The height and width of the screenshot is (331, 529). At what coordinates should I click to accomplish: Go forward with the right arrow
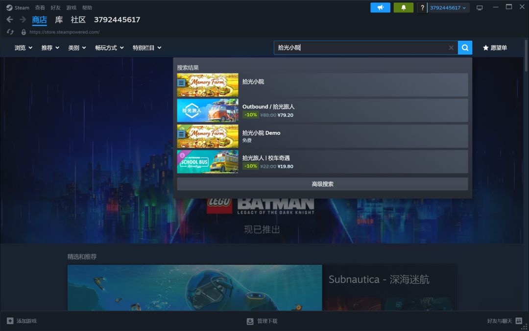tap(23, 20)
